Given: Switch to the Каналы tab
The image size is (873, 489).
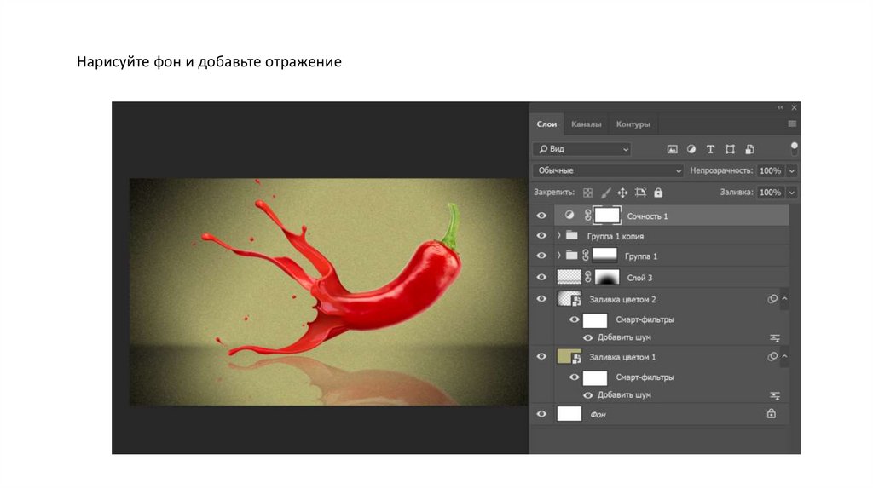Looking at the screenshot, I should pyautogui.click(x=587, y=124).
